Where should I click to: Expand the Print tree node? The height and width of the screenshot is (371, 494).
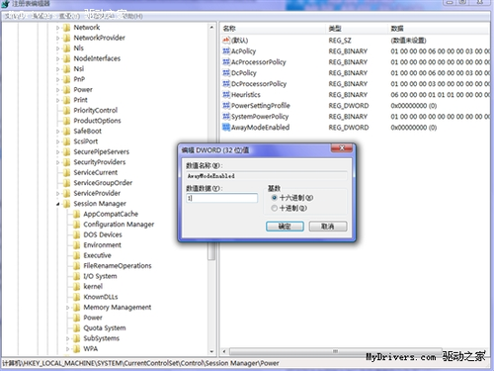pyautogui.click(x=58, y=100)
